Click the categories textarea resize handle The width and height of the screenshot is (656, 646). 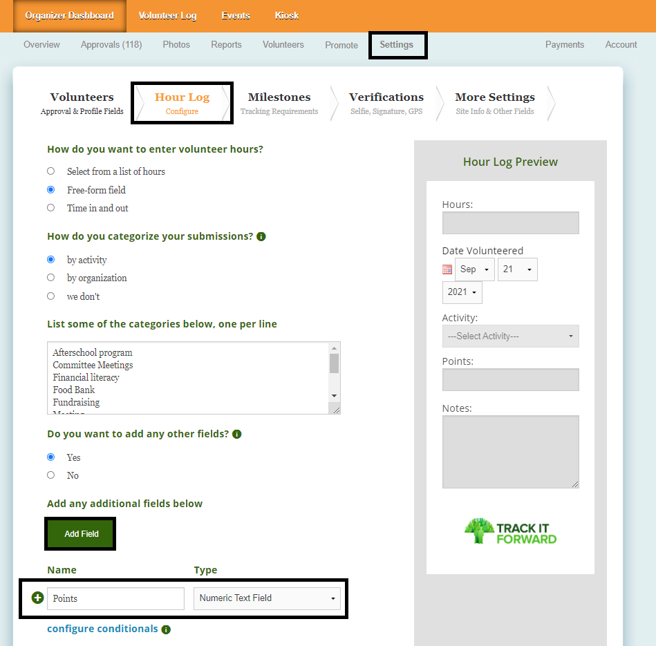click(x=337, y=410)
